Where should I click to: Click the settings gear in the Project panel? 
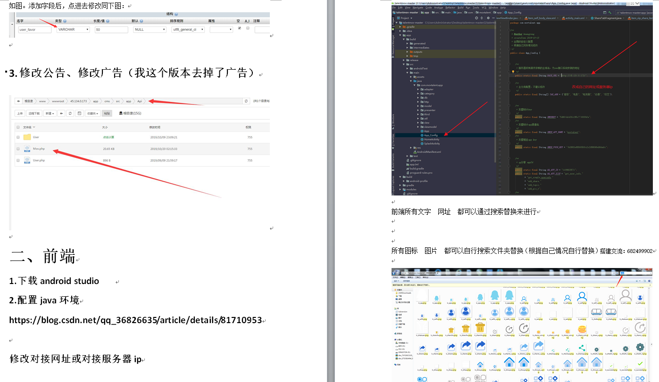[x=488, y=18]
